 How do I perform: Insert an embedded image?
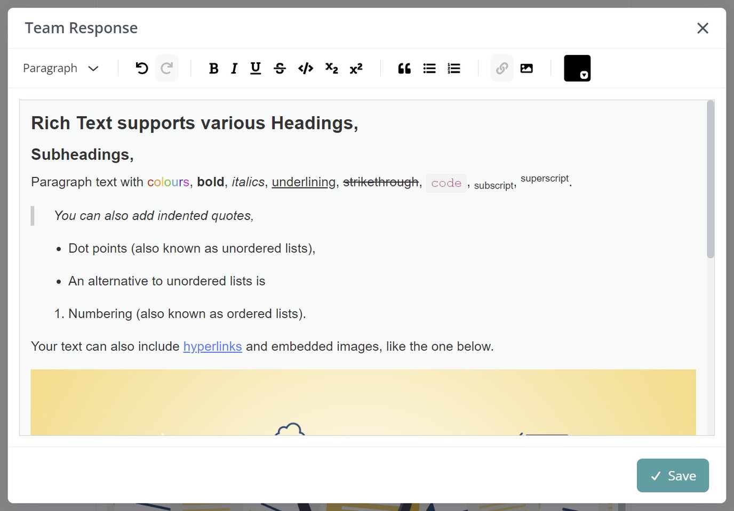pyautogui.click(x=526, y=68)
